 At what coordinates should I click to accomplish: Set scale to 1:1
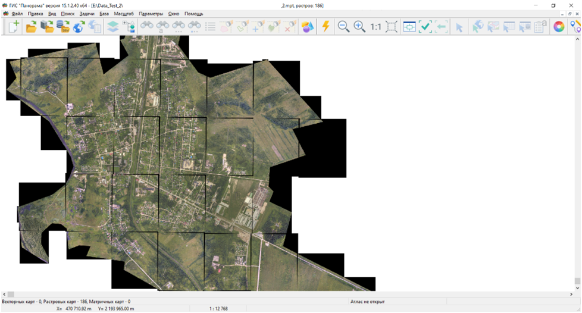pyautogui.click(x=376, y=27)
